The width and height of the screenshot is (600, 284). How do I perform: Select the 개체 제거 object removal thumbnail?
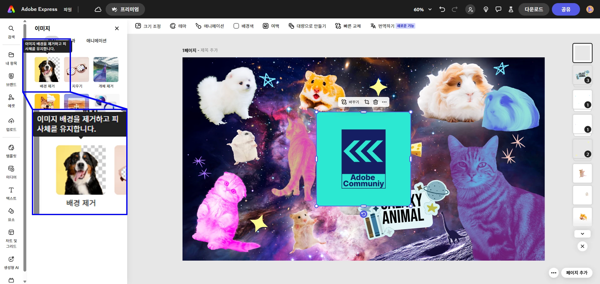106,70
